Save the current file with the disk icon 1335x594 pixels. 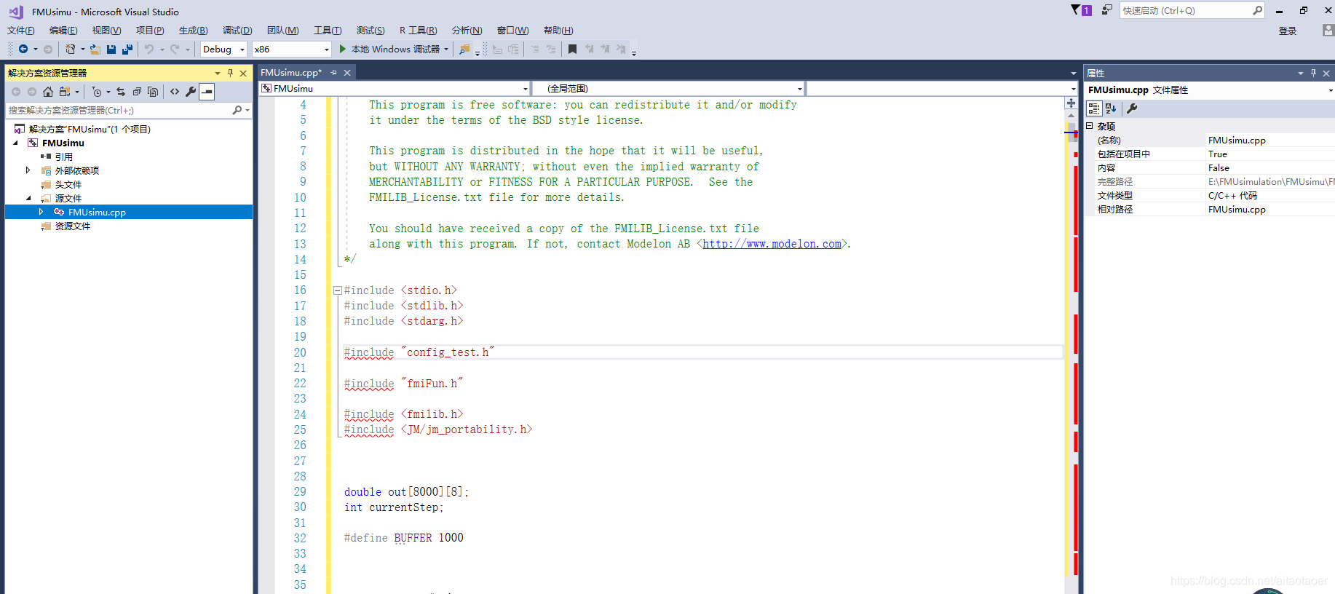pyautogui.click(x=111, y=49)
